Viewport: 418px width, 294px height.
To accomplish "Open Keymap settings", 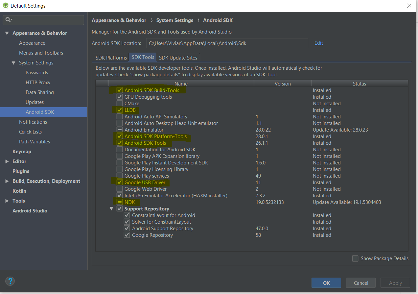I will [22, 152].
